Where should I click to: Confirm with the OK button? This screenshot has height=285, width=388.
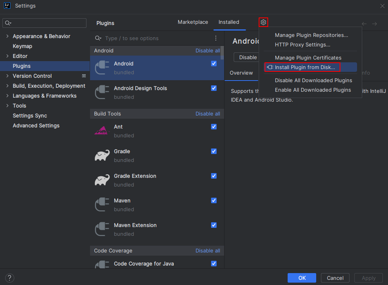[x=302, y=278]
